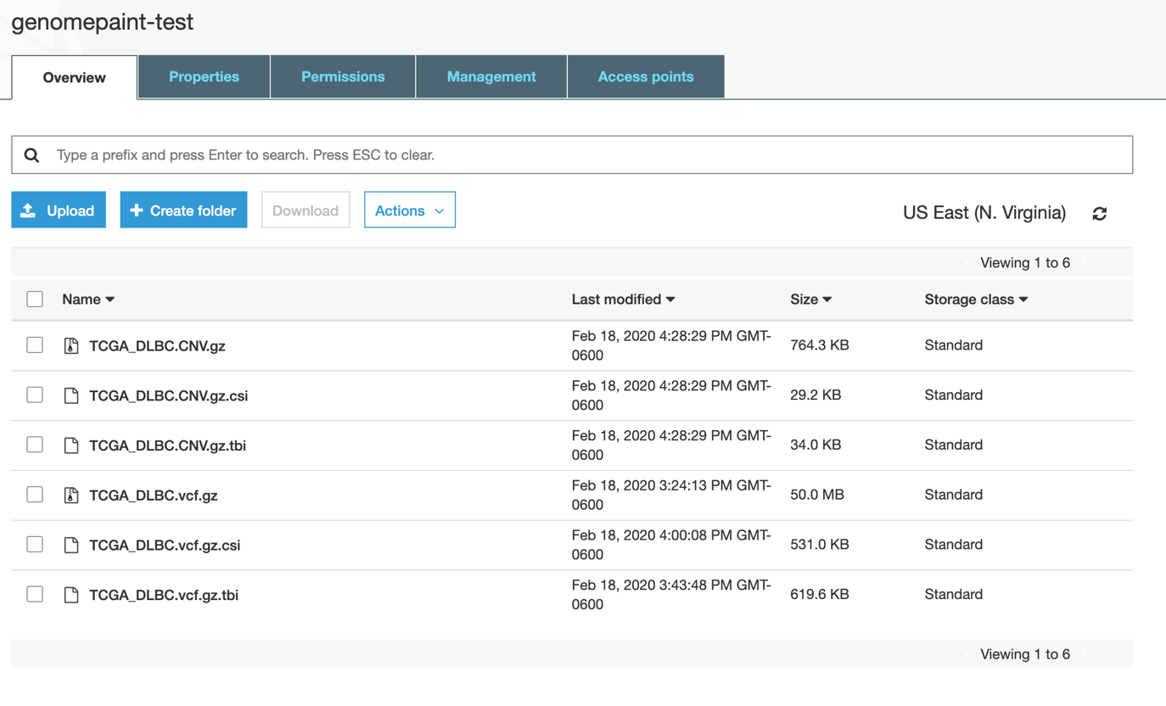Click the file icon for TCGA_DLBC.vcf.gz.csi

[x=71, y=545]
